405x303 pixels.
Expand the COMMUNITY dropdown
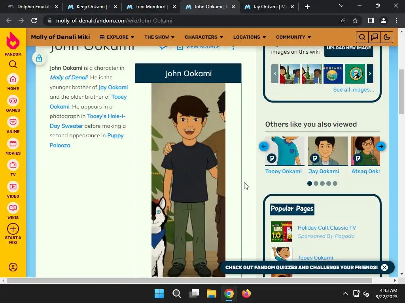(x=293, y=37)
